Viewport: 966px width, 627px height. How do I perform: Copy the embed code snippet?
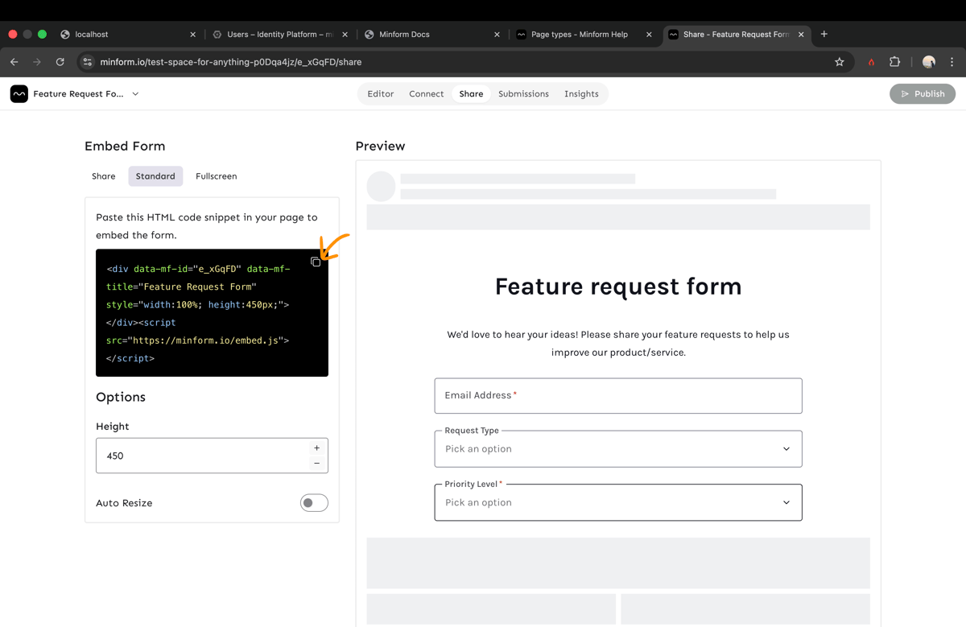pos(316,262)
